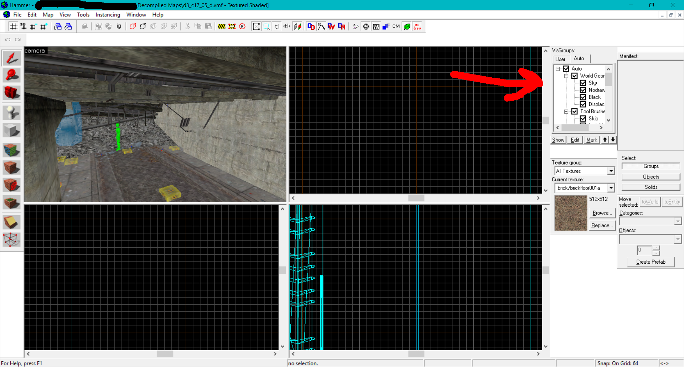The width and height of the screenshot is (684, 367).
Task: Collapse the Tool Brushes tree node
Action: coord(566,112)
